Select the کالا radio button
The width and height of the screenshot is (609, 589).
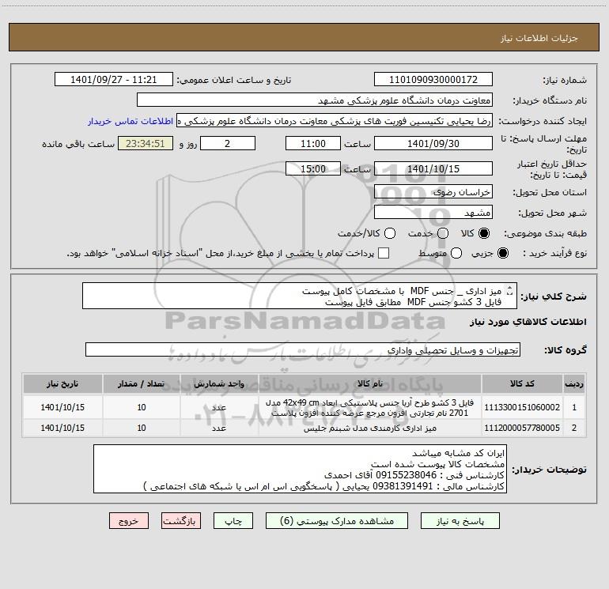point(483,233)
